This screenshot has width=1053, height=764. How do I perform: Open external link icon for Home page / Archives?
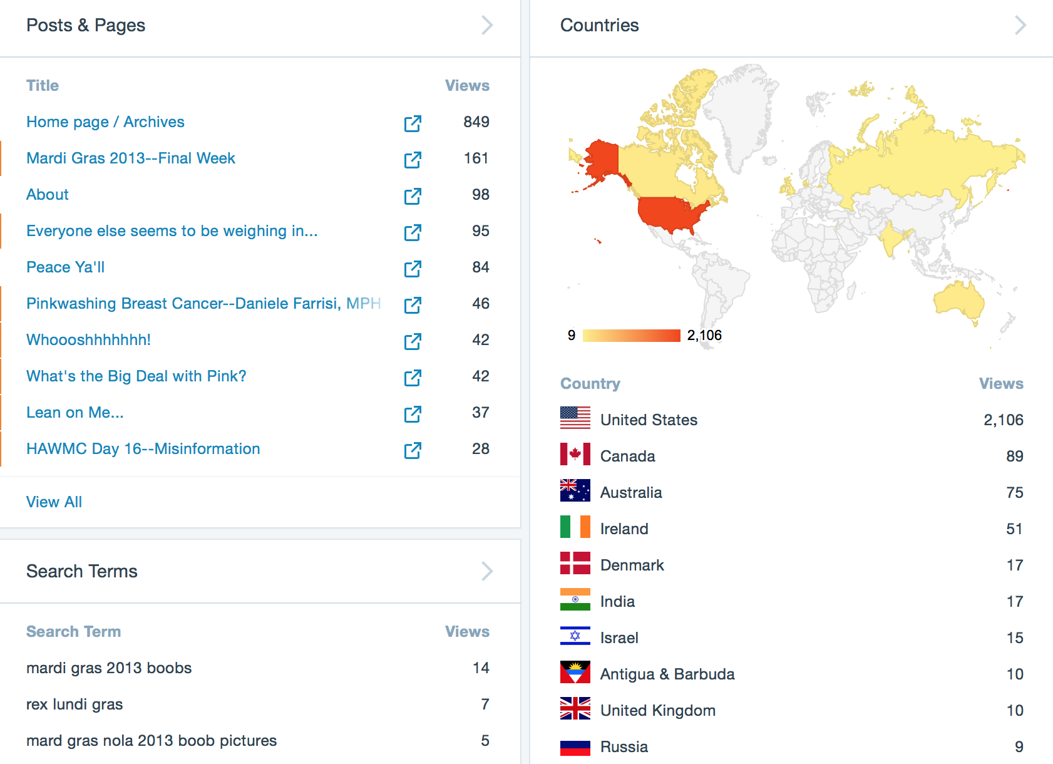(413, 123)
